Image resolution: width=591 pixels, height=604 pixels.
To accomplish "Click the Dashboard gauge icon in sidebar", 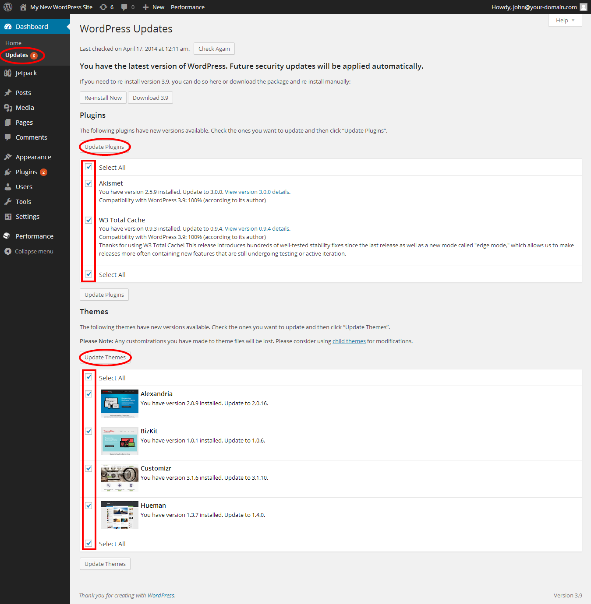I will coord(8,27).
